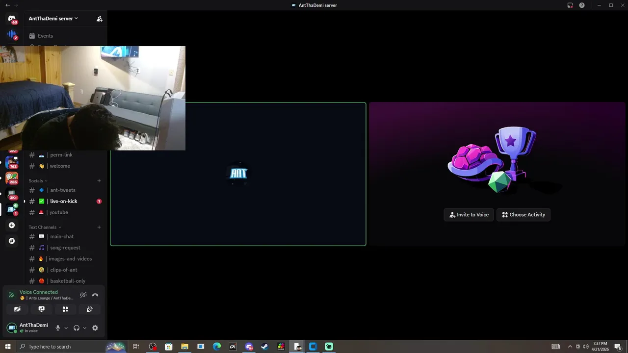Click Voice Connected status text
The image size is (628, 353).
(39, 292)
